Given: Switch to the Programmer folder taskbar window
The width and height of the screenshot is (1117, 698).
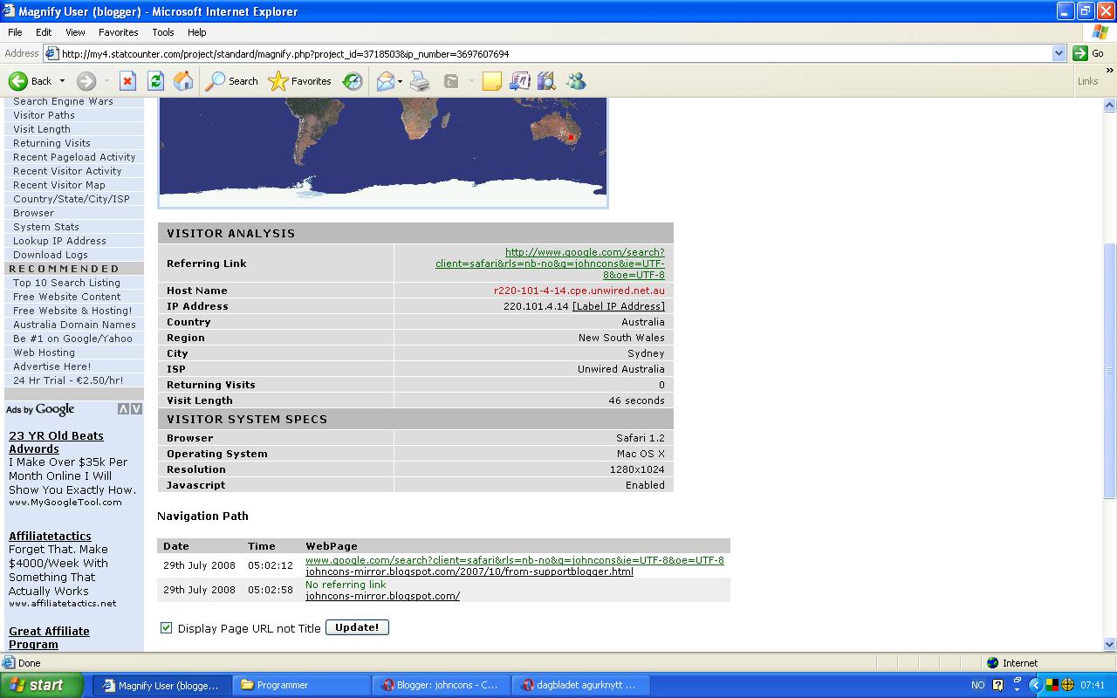Looking at the screenshot, I should [302, 685].
